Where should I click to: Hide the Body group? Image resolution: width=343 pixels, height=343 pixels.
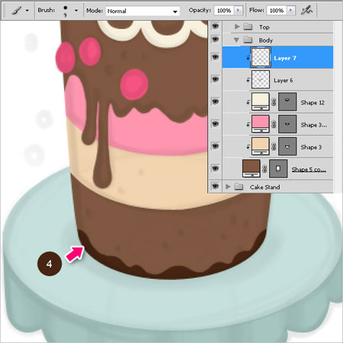coord(215,40)
